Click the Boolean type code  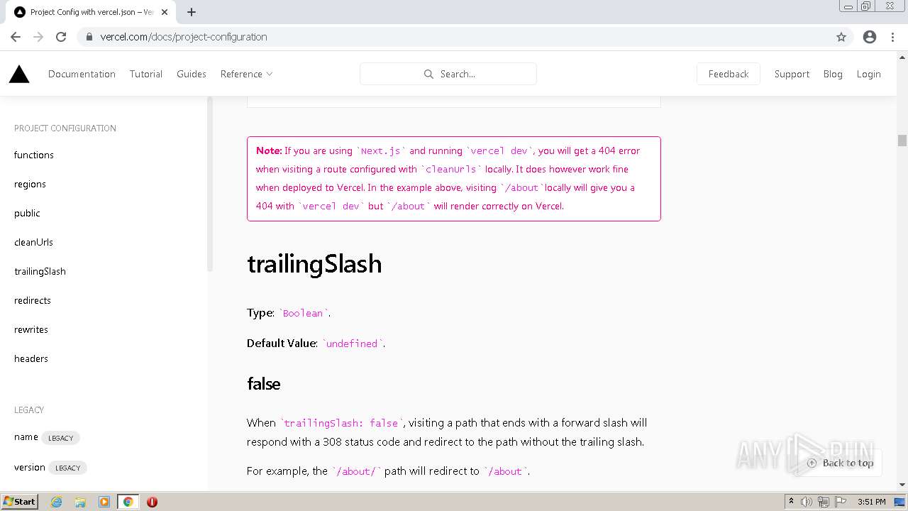click(x=303, y=313)
